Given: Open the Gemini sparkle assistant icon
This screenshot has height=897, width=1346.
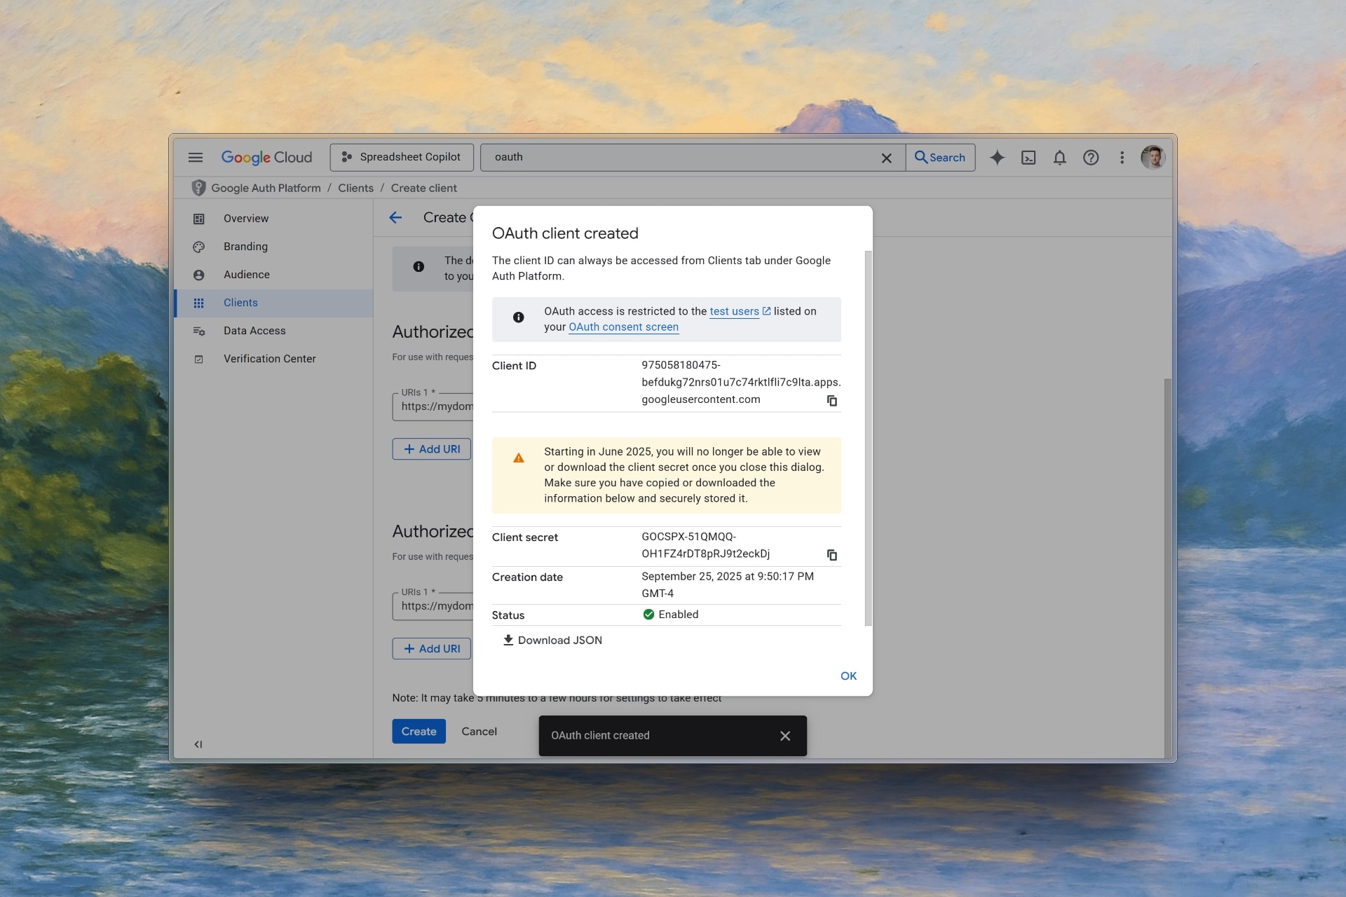Looking at the screenshot, I should (997, 158).
